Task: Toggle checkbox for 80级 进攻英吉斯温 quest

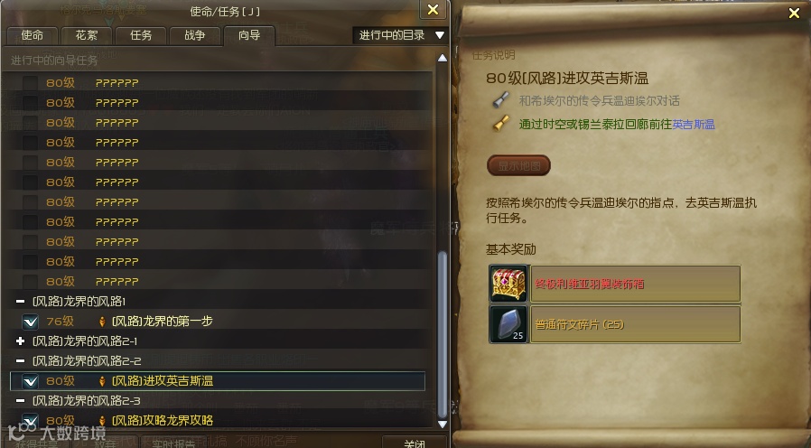Action: pos(30,381)
